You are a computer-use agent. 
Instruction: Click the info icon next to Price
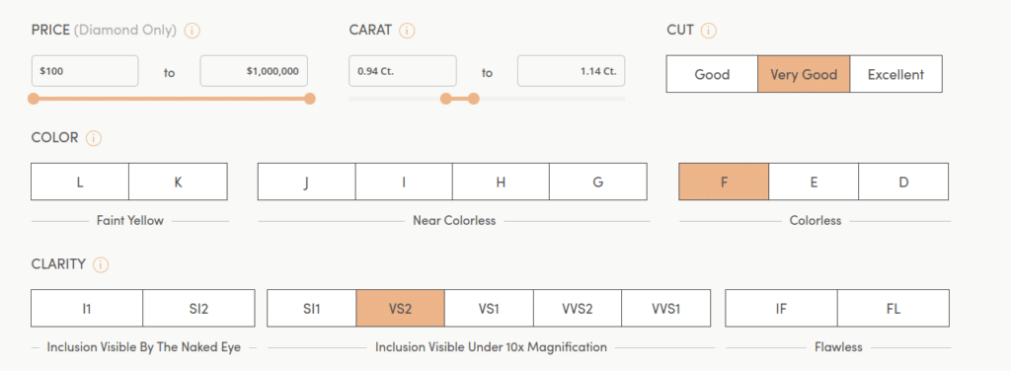(192, 31)
